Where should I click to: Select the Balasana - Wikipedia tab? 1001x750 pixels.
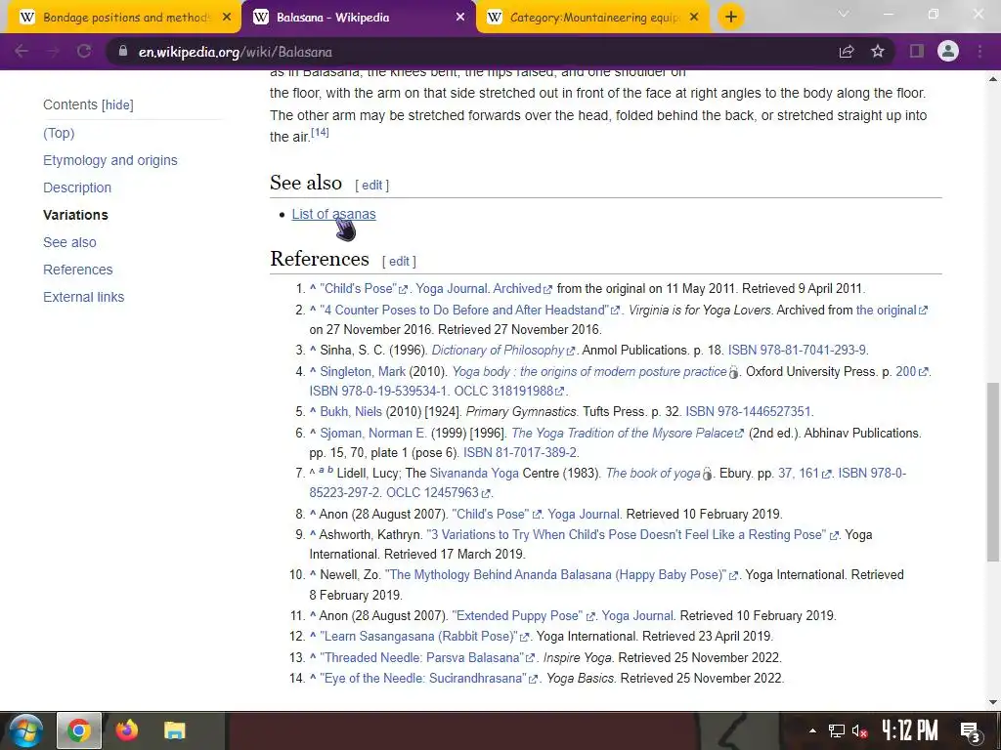[x=359, y=18]
